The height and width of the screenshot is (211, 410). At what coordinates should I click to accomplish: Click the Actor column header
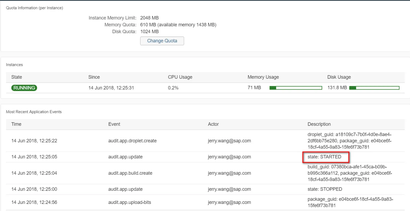[x=213, y=124]
